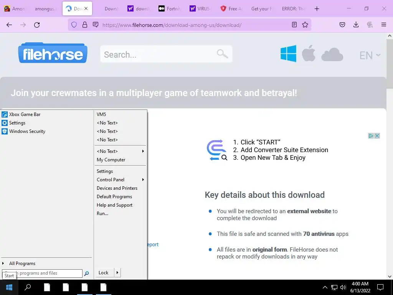Select the Windows platform icon
393x295 pixels.
(288, 53)
